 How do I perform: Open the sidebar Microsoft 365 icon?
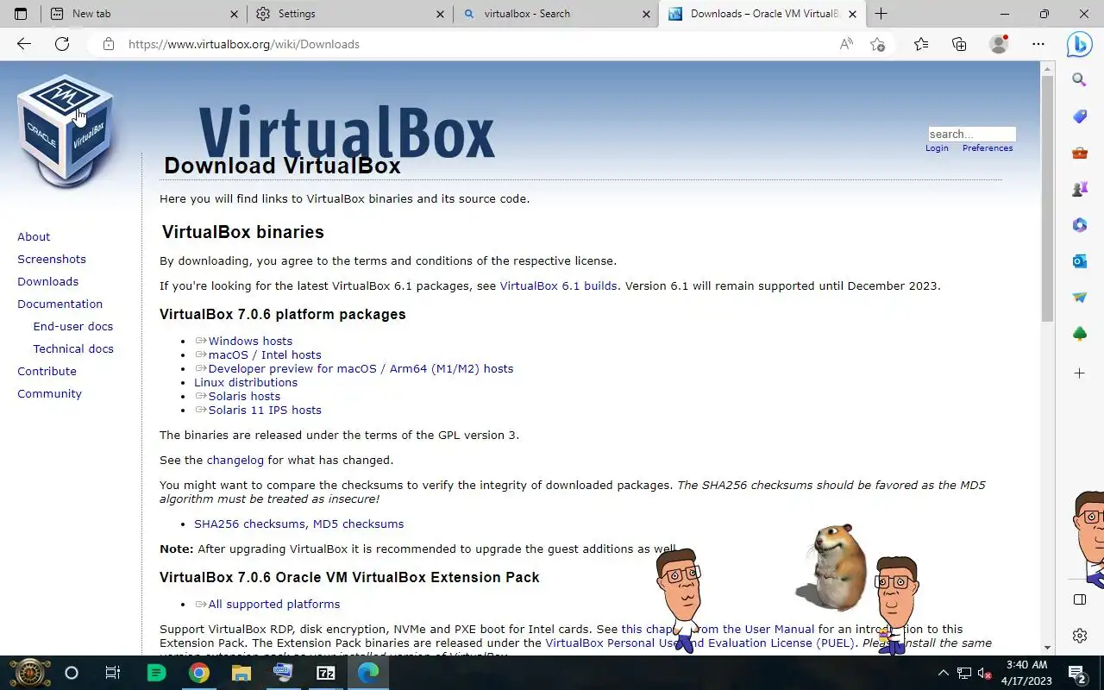[1079, 225]
